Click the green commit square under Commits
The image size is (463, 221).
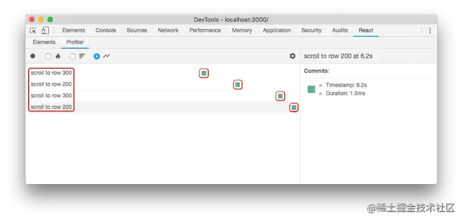[311, 89]
